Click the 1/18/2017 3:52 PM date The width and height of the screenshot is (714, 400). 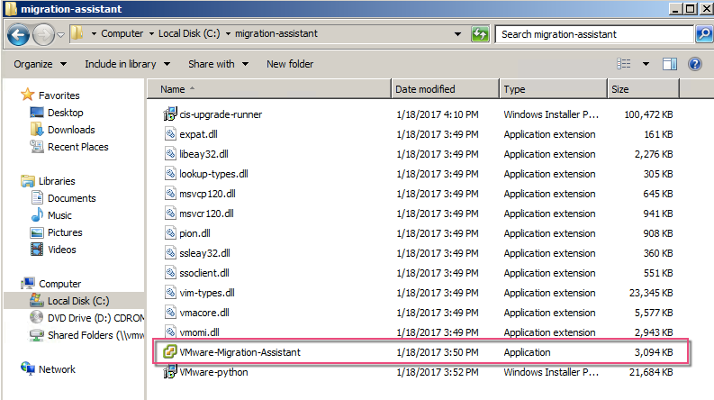coord(438,372)
